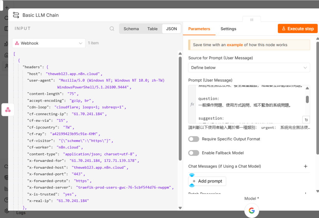Open the Parameters tab

(199, 29)
